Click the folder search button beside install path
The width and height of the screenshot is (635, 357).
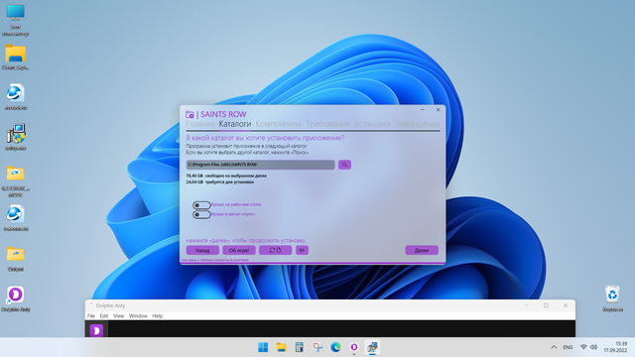click(x=344, y=165)
